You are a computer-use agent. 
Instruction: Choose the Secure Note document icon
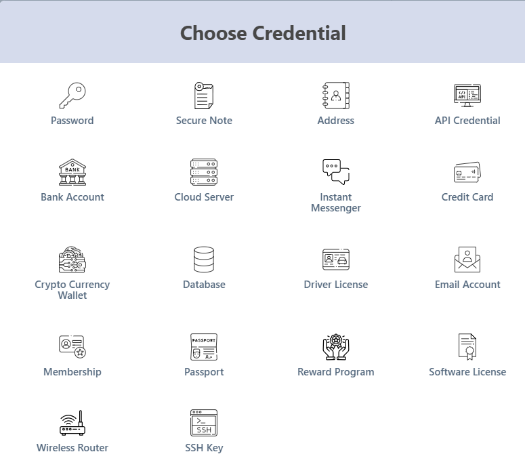click(x=204, y=96)
